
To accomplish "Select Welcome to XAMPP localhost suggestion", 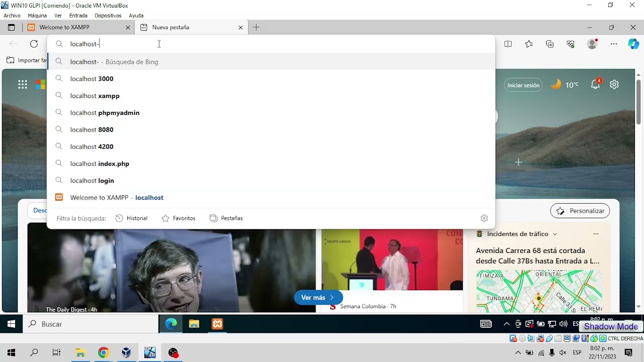I will coord(271,198).
